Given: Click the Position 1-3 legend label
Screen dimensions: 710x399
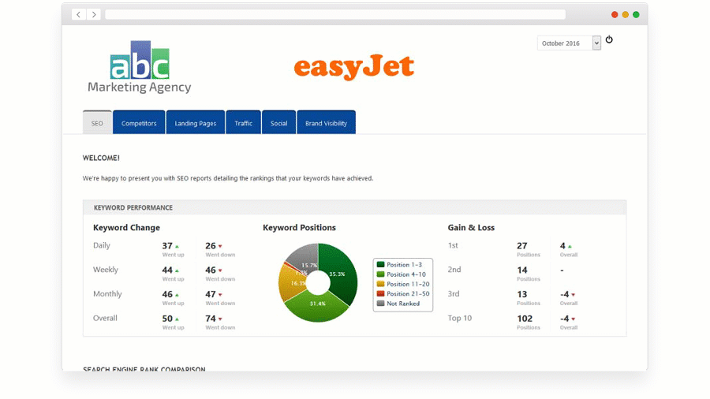Looking at the screenshot, I should click(x=404, y=265).
